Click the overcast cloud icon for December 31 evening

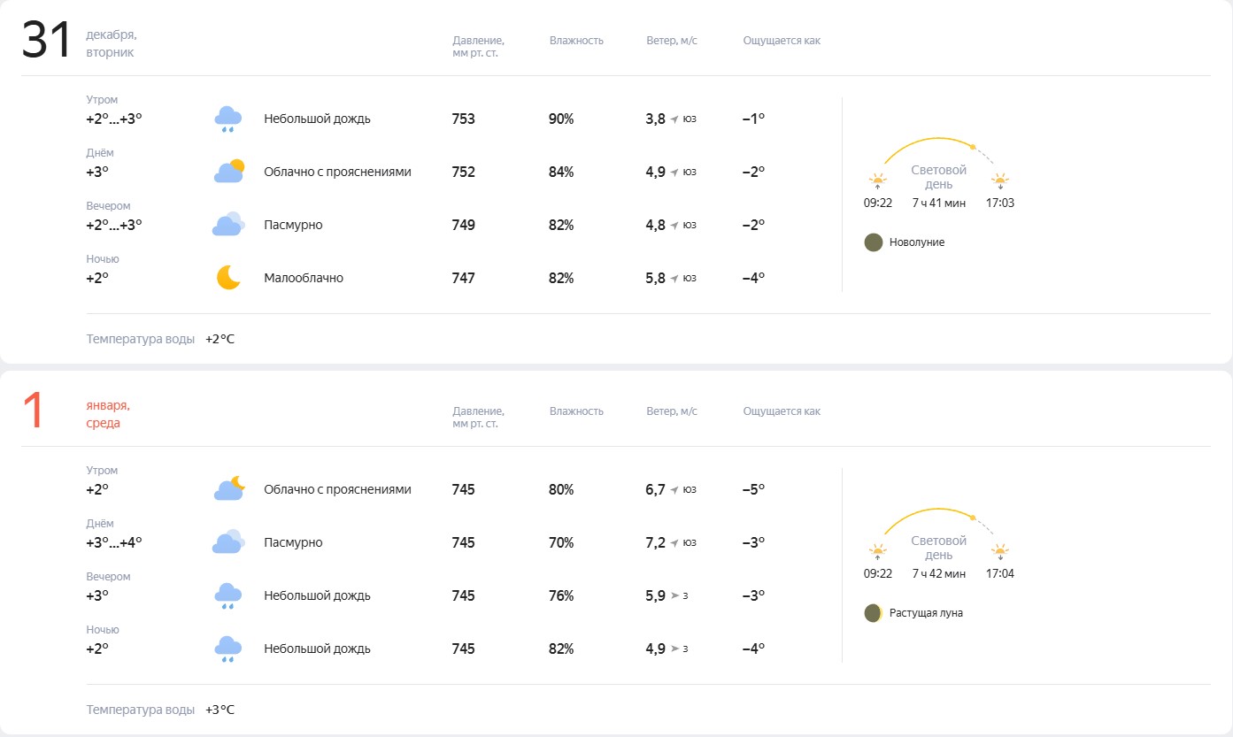(x=228, y=225)
